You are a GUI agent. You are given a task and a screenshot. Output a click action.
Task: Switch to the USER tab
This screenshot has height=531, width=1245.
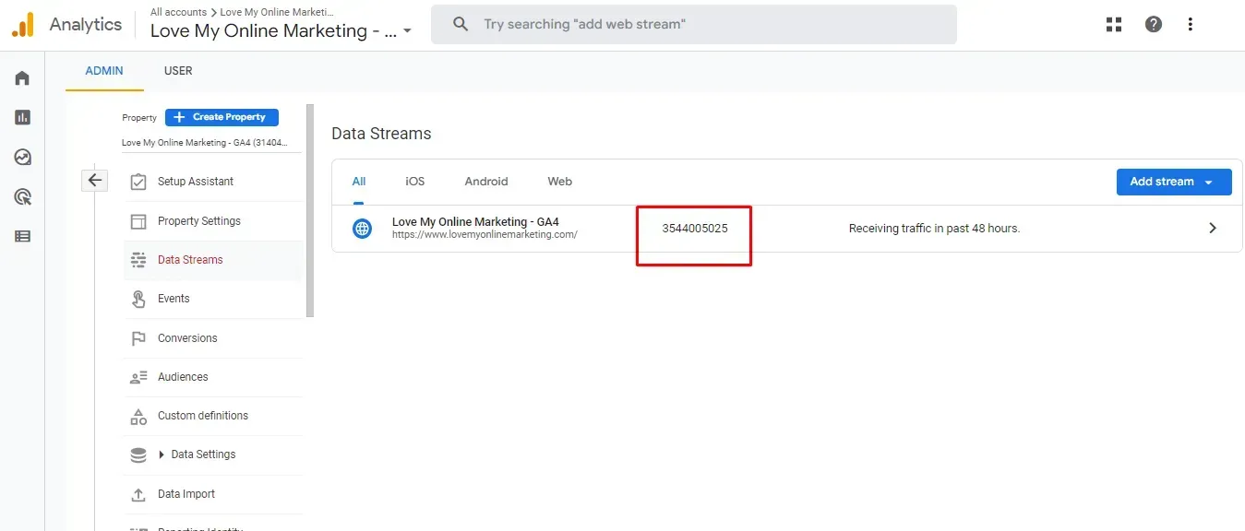178,71
